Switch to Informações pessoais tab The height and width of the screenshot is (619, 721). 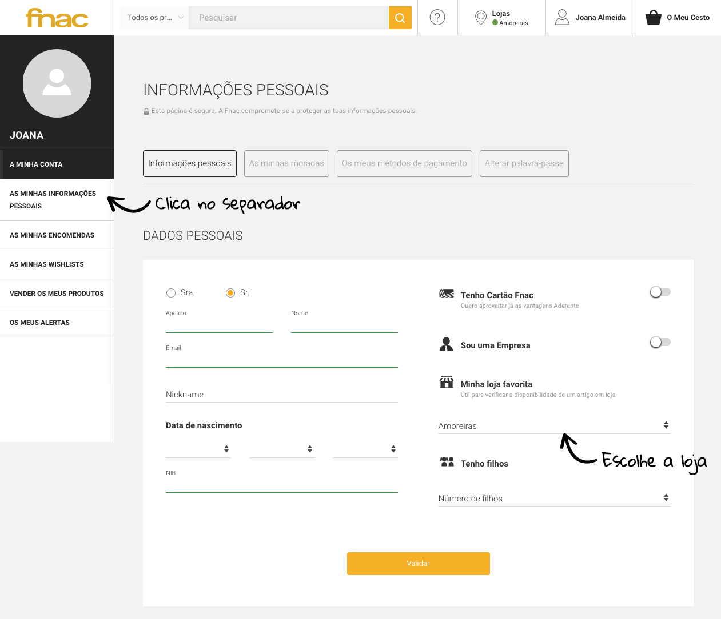click(x=190, y=163)
